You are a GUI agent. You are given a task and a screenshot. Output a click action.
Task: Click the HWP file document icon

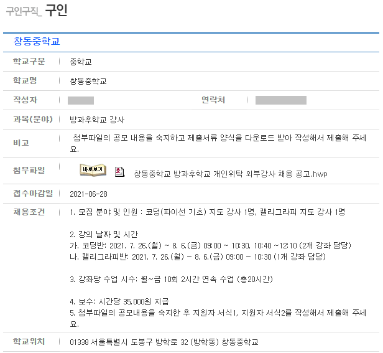119,172
